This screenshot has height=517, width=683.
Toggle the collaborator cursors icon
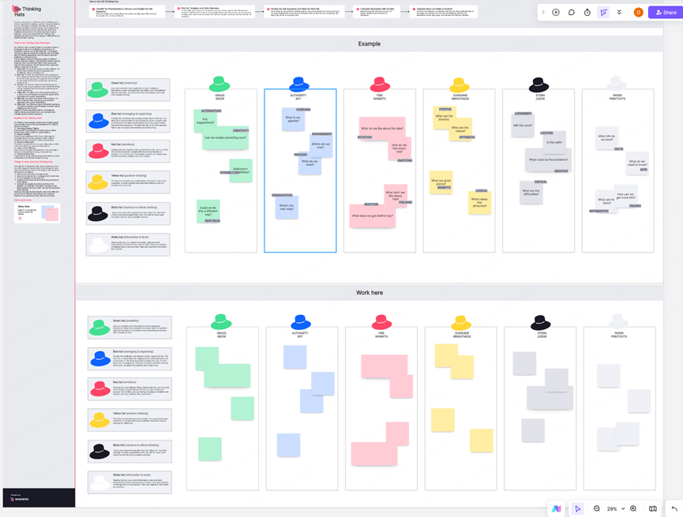pos(603,13)
